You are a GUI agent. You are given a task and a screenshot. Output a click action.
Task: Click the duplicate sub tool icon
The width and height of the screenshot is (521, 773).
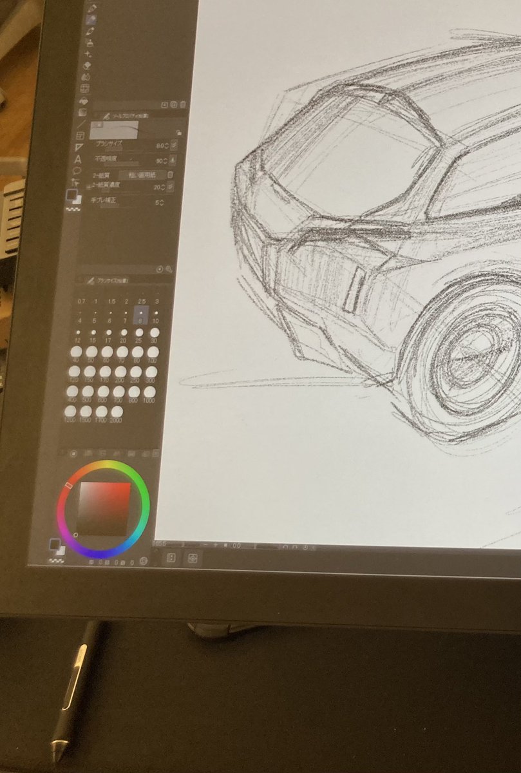(x=173, y=104)
